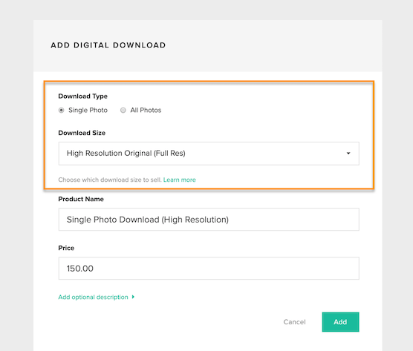Open the Learn more link
The width and height of the screenshot is (413, 351).
(x=179, y=180)
